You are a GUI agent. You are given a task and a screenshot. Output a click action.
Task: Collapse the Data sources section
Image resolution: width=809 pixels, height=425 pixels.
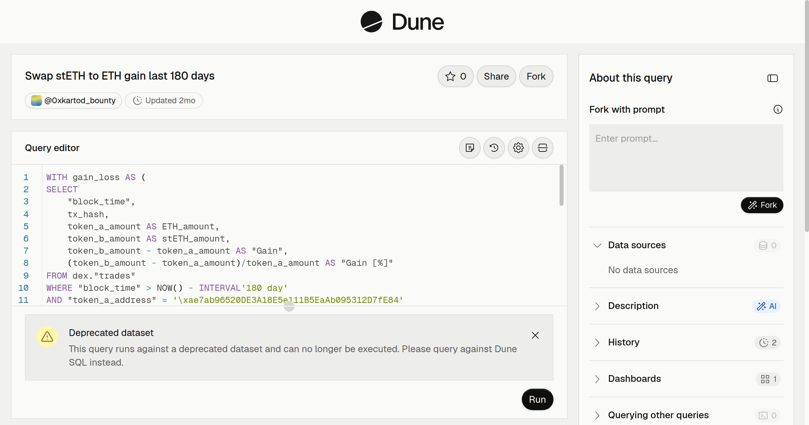click(x=597, y=245)
